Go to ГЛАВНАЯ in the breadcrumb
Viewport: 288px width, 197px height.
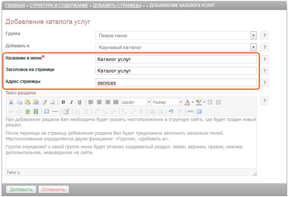tap(15, 5)
